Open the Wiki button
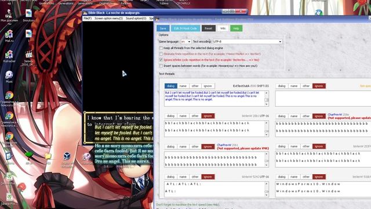This screenshot has width=371, height=209. point(223,28)
